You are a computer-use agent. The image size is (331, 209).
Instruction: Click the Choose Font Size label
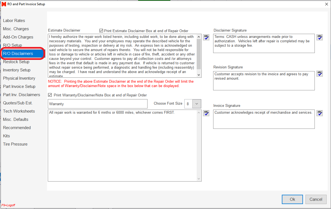pos(168,104)
